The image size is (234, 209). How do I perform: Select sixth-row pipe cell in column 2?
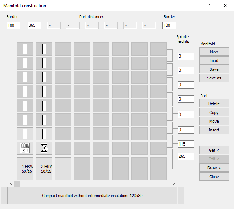tap(44, 120)
